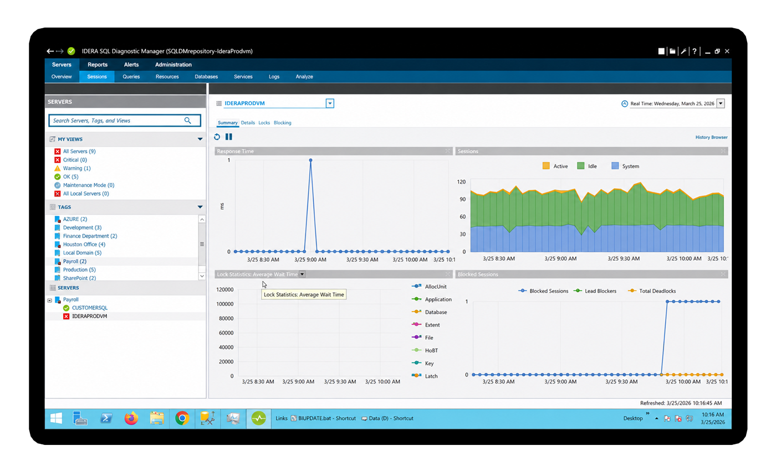Expand the Desktop toolbar chevron in taskbar
The width and height of the screenshot is (776, 472).
click(x=647, y=413)
